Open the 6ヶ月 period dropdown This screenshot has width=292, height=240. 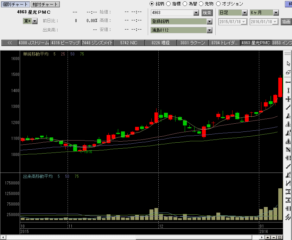pyautogui.click(x=276, y=13)
